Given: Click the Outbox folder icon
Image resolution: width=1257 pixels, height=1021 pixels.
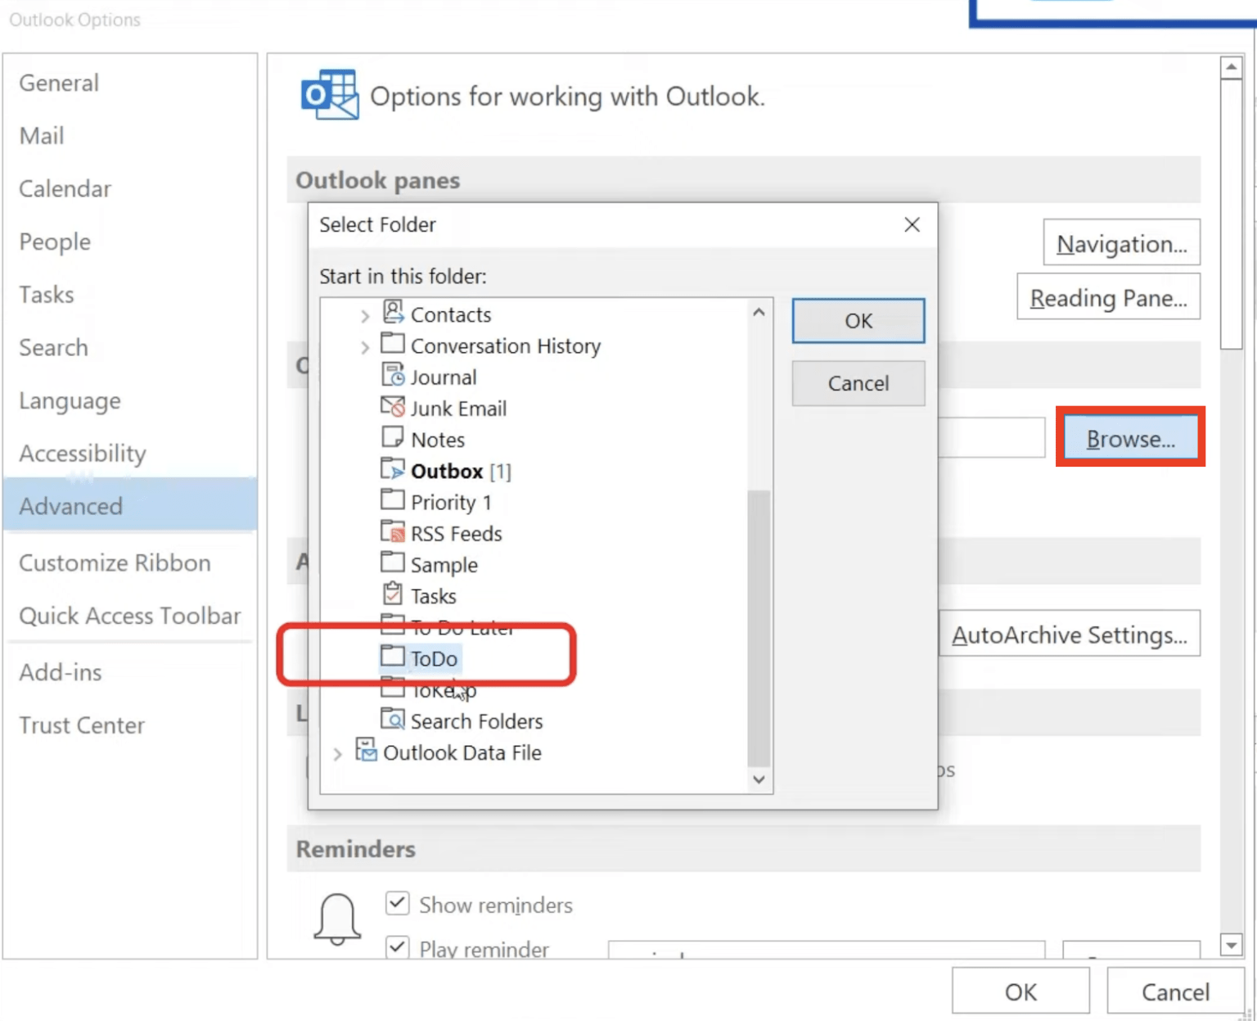Looking at the screenshot, I should click(x=393, y=469).
